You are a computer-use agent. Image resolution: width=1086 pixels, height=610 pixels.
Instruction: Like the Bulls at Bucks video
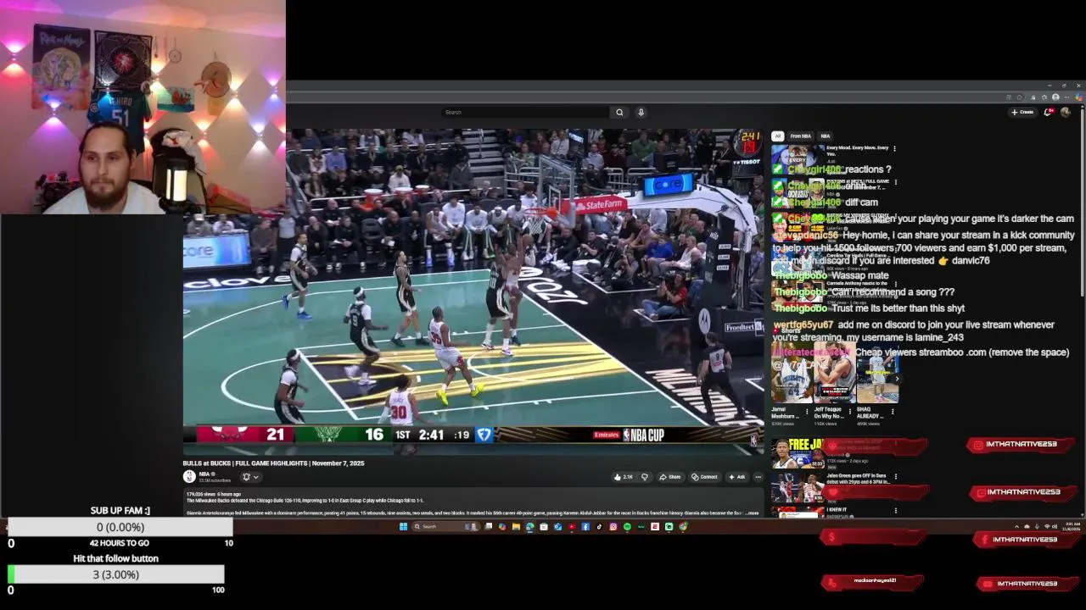pos(622,477)
